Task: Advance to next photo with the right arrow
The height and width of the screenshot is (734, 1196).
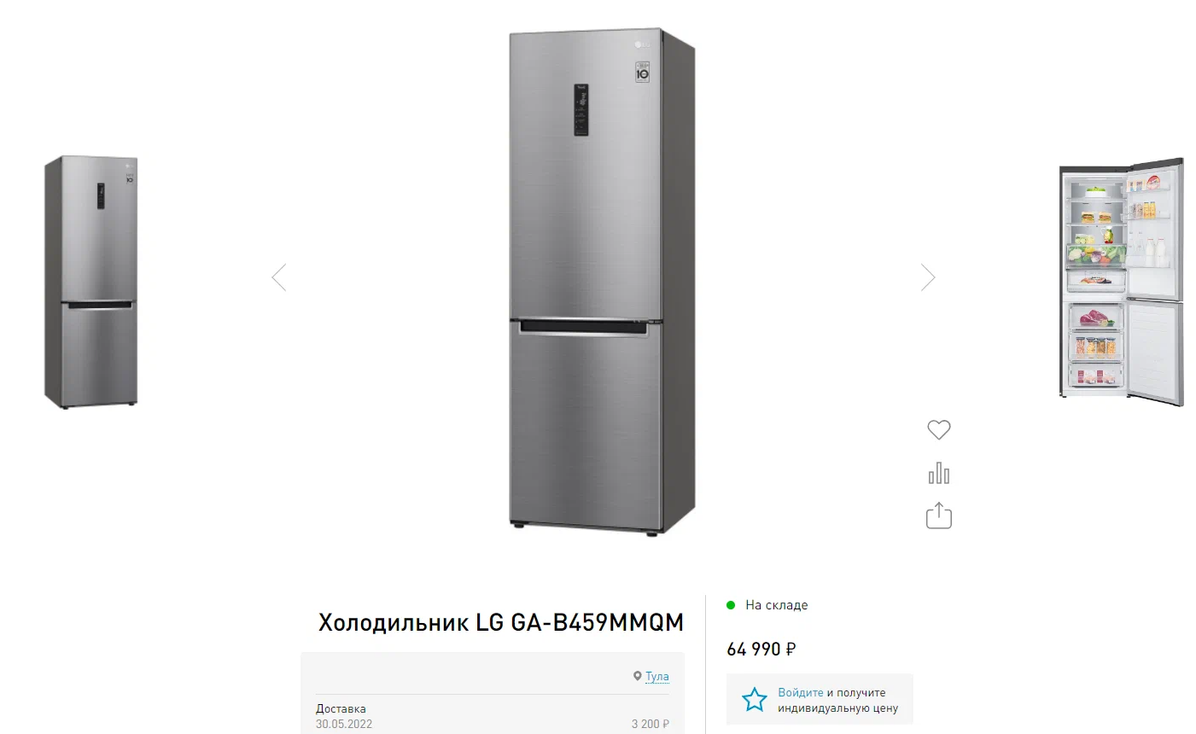Action: [928, 277]
